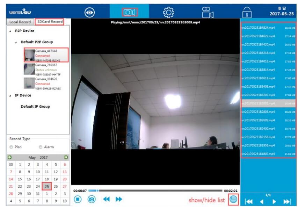Play file nrc20170525183814.mp4

coord(268,70)
